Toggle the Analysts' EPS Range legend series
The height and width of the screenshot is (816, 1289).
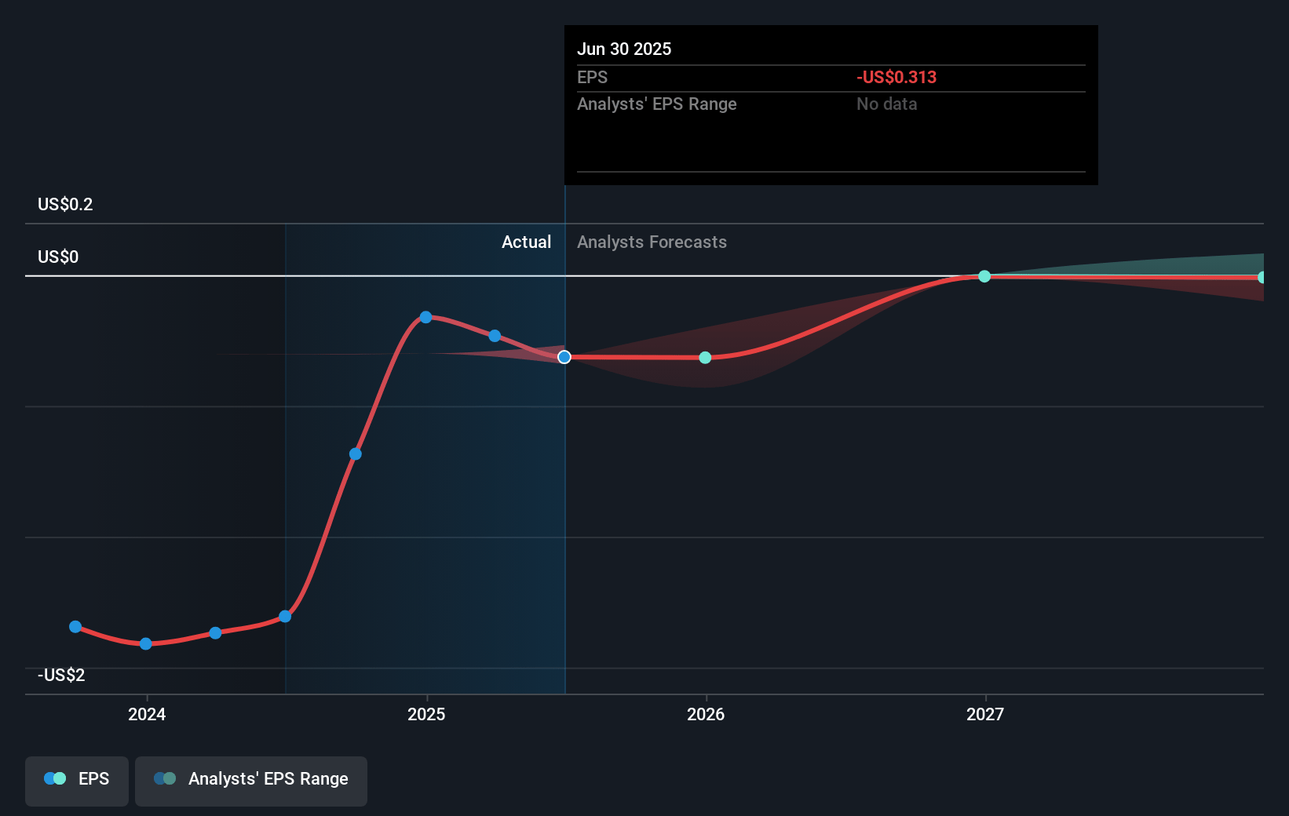coord(251,780)
